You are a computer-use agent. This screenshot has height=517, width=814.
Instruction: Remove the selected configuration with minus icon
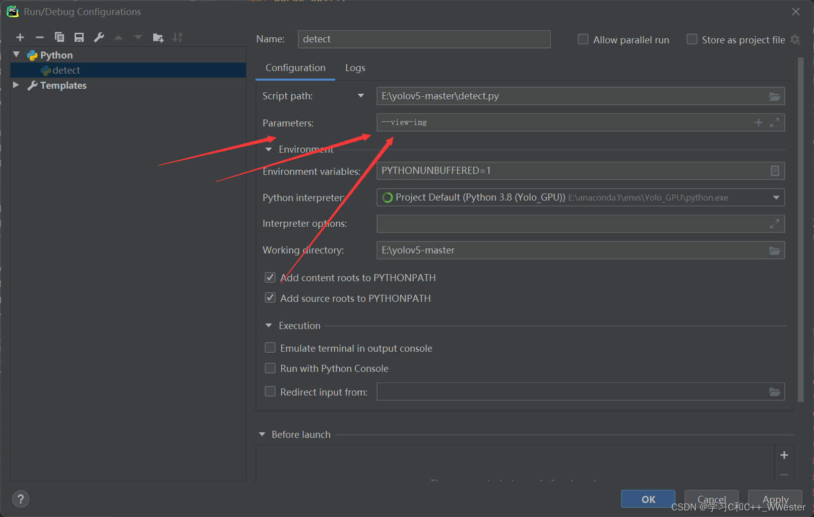click(40, 37)
